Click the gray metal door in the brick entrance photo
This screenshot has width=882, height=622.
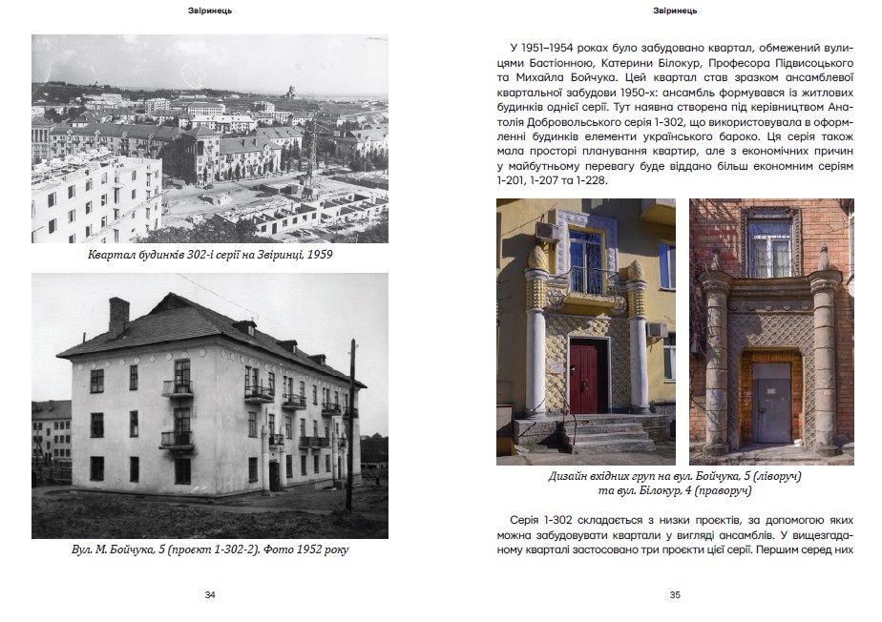(770, 401)
